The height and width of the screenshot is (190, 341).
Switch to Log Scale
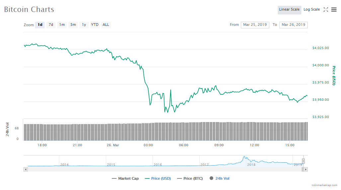pyautogui.click(x=311, y=10)
